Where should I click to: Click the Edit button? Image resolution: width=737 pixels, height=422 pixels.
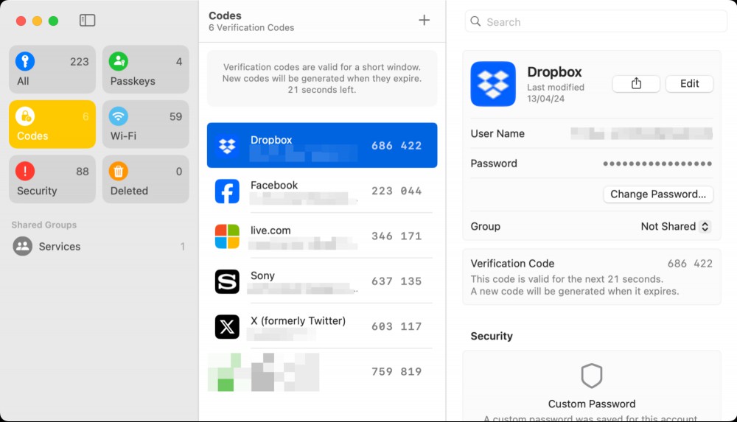coord(689,84)
